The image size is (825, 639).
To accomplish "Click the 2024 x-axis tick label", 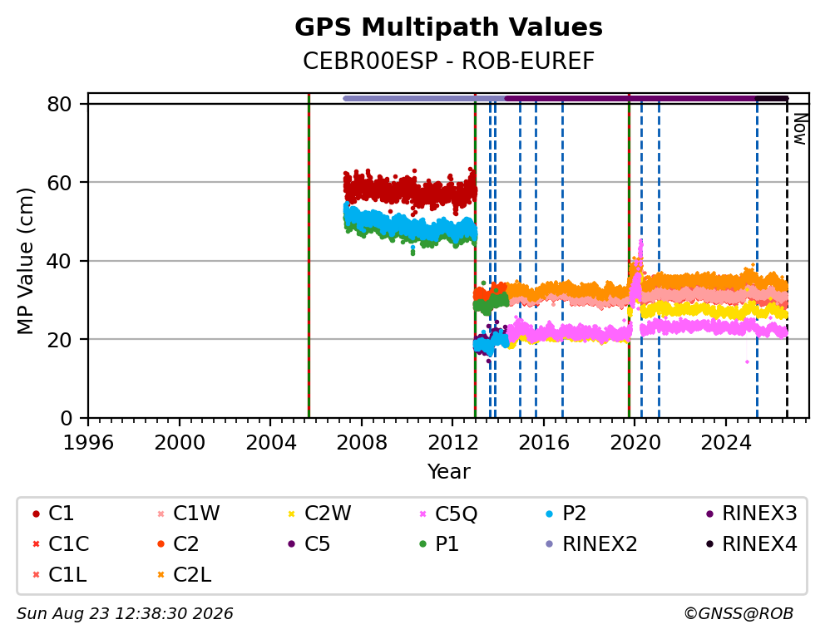I will [x=725, y=443].
